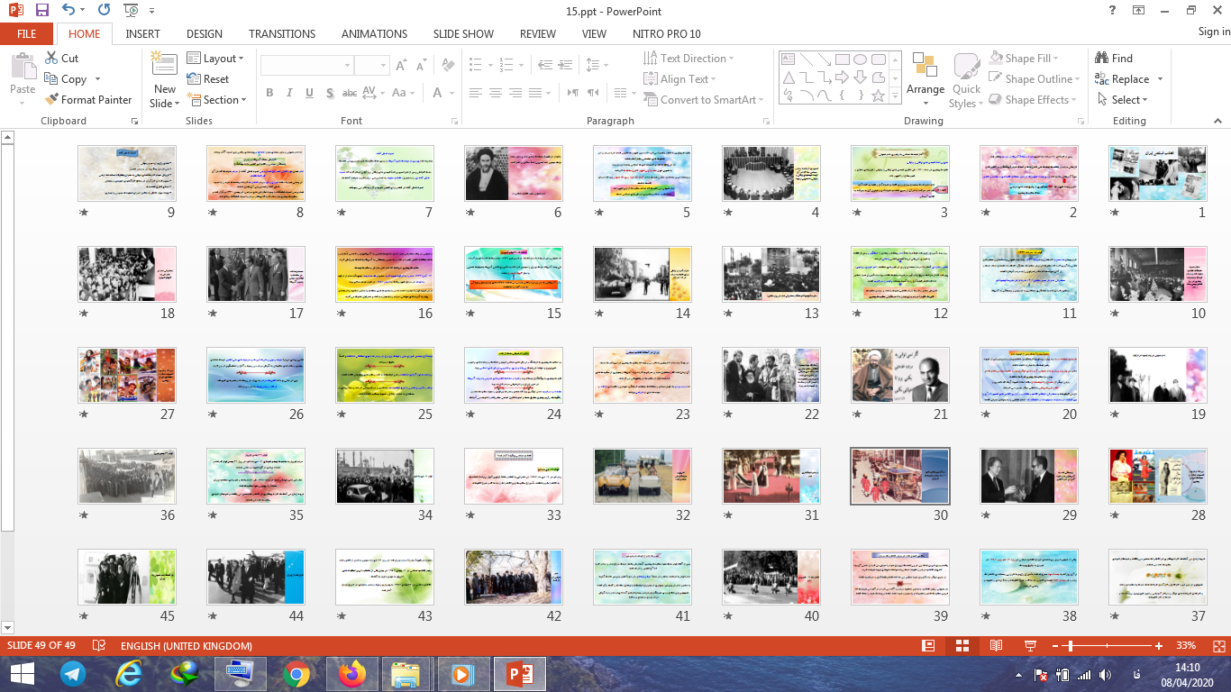
Task: Open the TRANSITIONS ribbon tab
Action: (282, 33)
